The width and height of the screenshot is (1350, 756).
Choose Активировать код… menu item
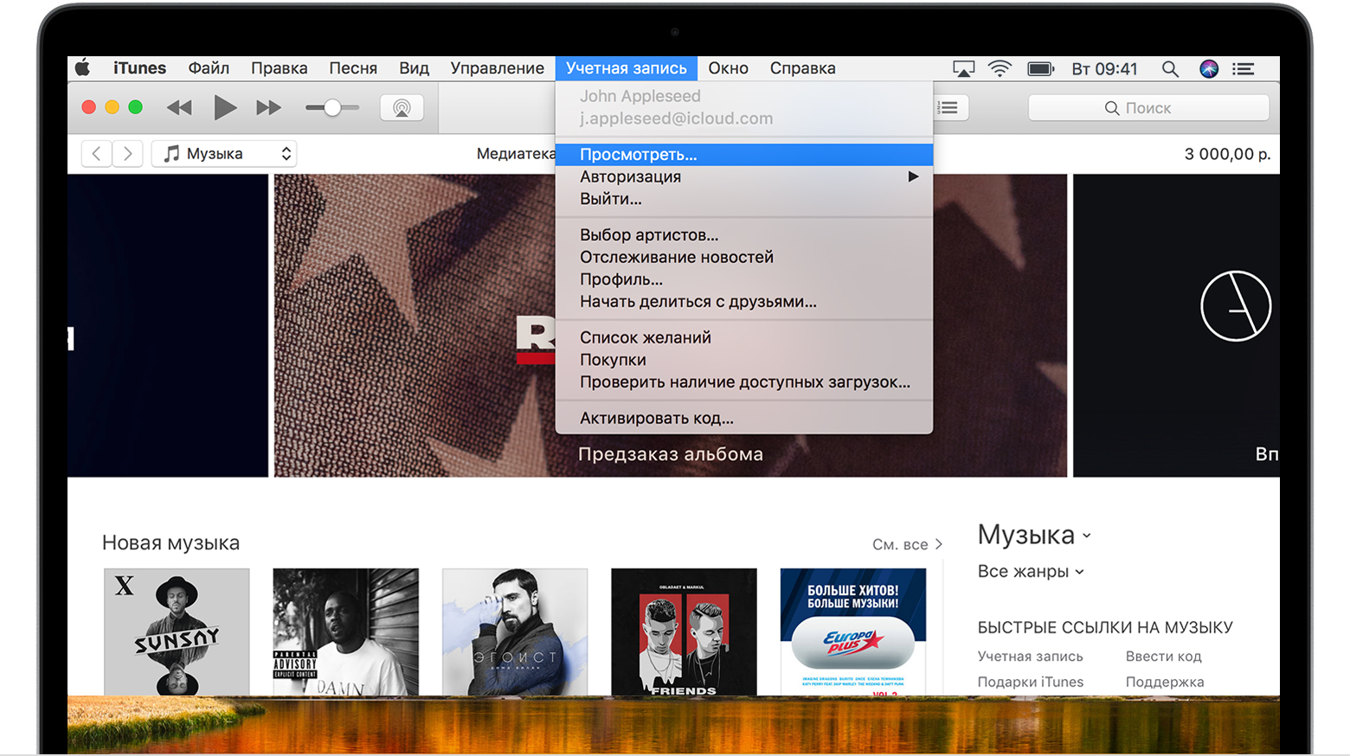pyautogui.click(x=657, y=419)
